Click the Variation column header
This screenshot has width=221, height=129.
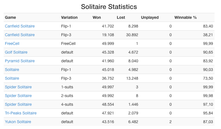click(x=69, y=17)
